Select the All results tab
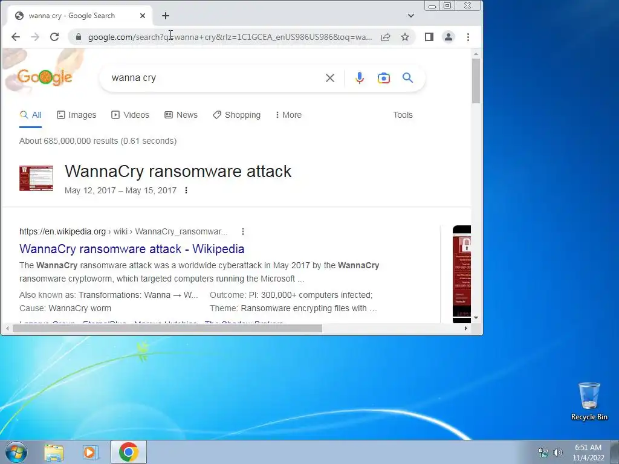This screenshot has height=464, width=619. pyautogui.click(x=30, y=115)
